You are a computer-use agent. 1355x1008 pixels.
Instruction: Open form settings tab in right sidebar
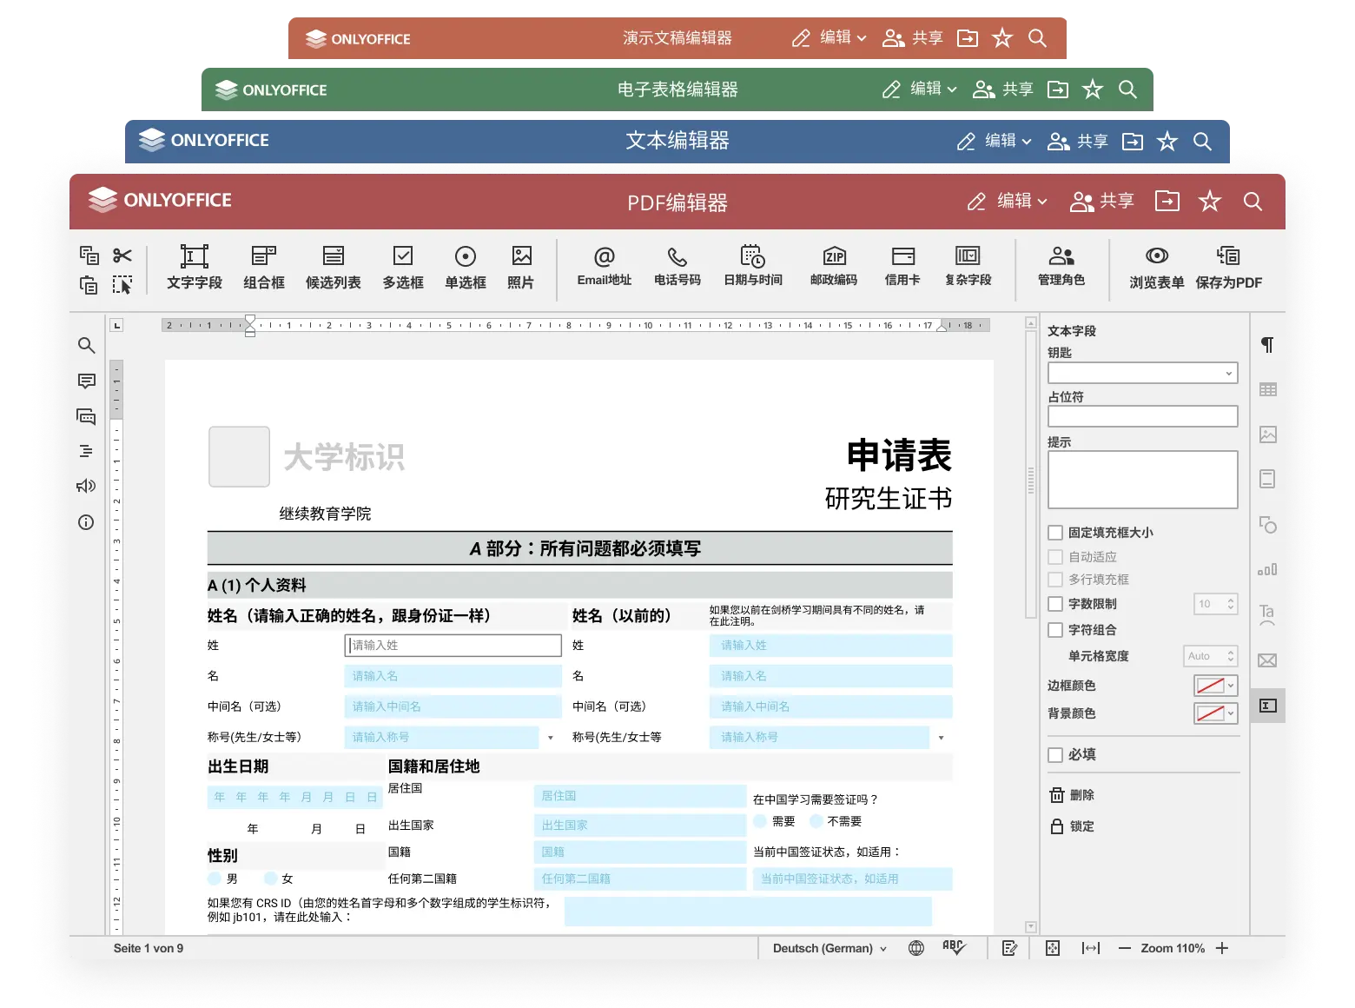[1267, 706]
